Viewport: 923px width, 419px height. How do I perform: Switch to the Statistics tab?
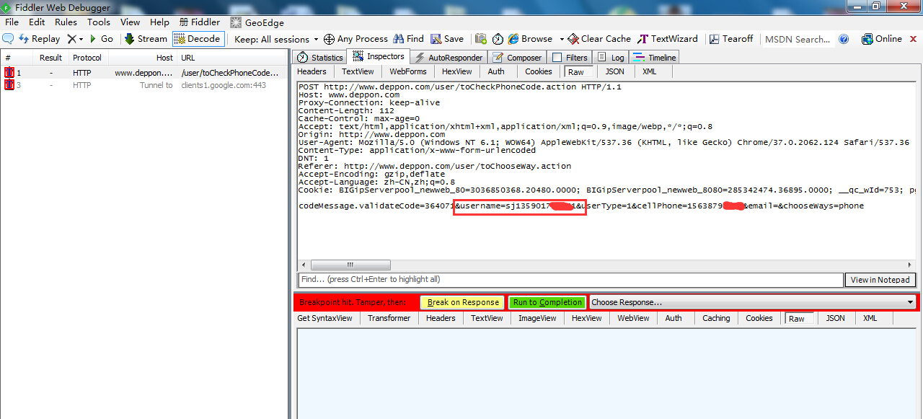(321, 57)
